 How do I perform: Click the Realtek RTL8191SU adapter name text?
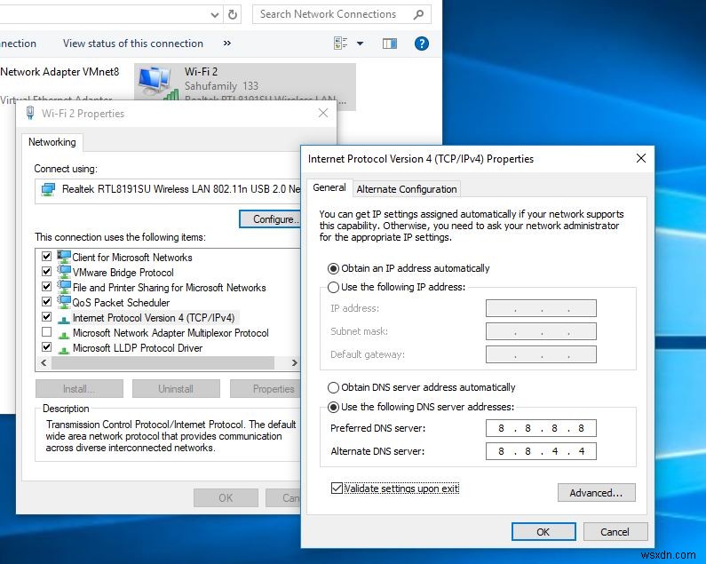point(181,189)
